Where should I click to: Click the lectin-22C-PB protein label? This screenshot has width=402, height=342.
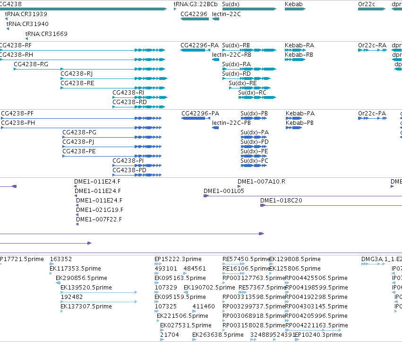point(231,123)
